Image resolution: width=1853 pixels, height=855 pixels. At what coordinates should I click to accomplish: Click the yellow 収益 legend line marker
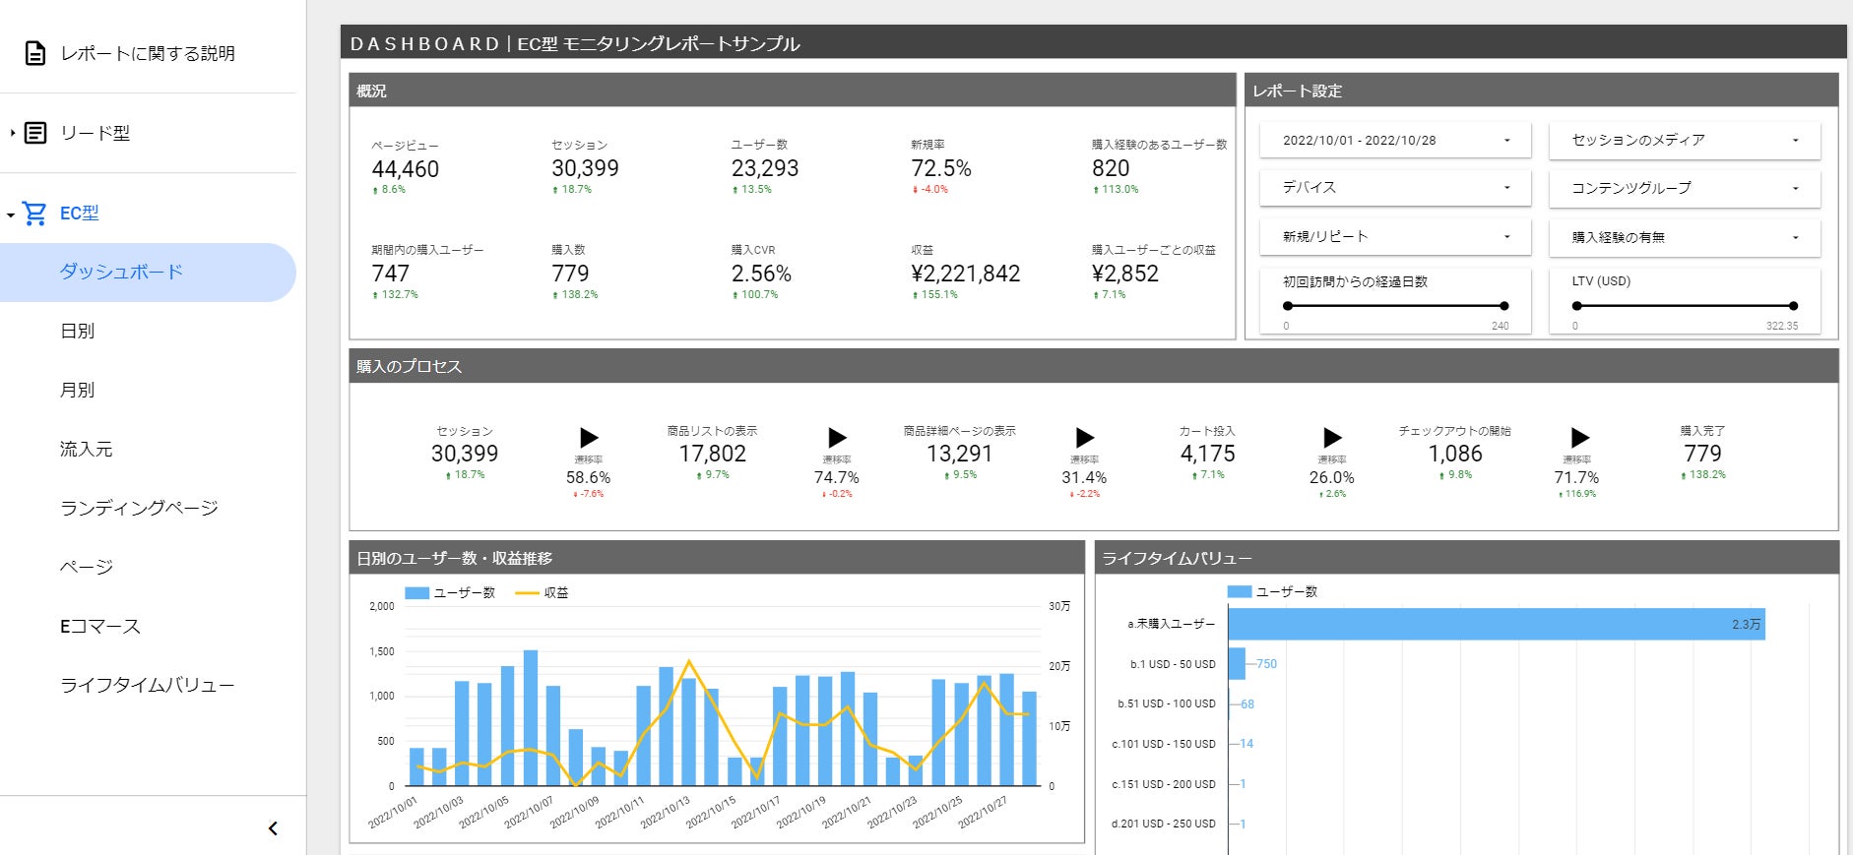coord(527,592)
